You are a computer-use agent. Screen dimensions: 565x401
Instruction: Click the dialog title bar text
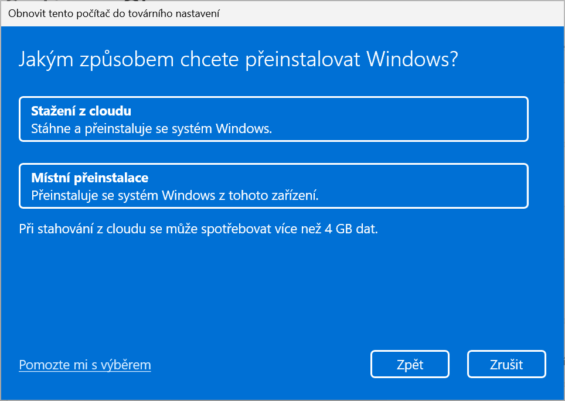tap(113, 13)
